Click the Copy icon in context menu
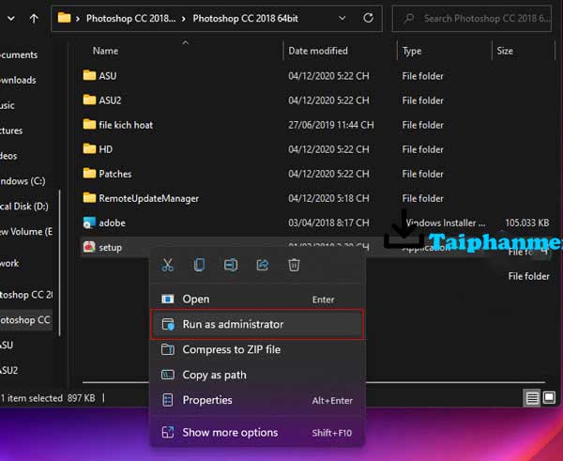The height and width of the screenshot is (461, 563). pyautogui.click(x=199, y=265)
